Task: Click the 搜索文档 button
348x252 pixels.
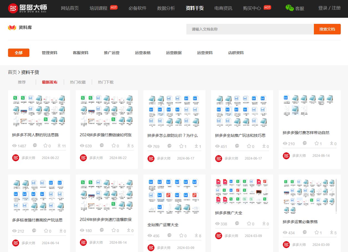Action: [327, 29]
